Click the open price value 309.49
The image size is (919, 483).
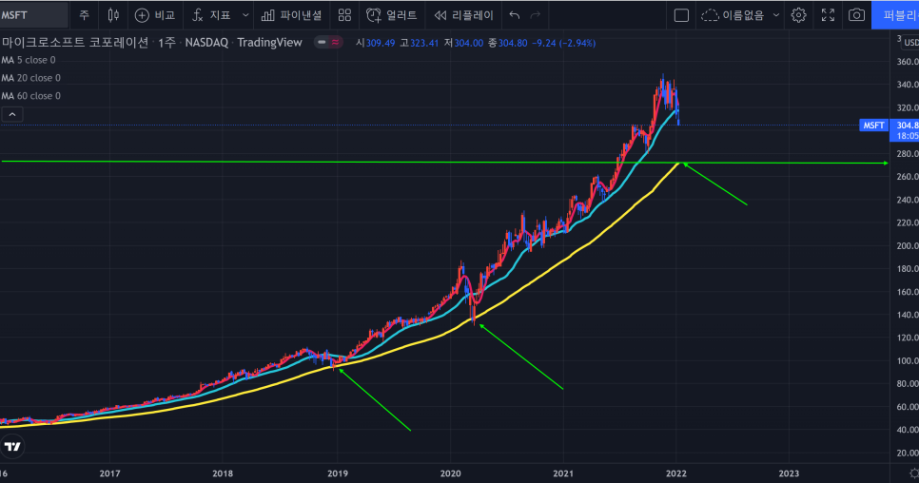click(x=381, y=43)
